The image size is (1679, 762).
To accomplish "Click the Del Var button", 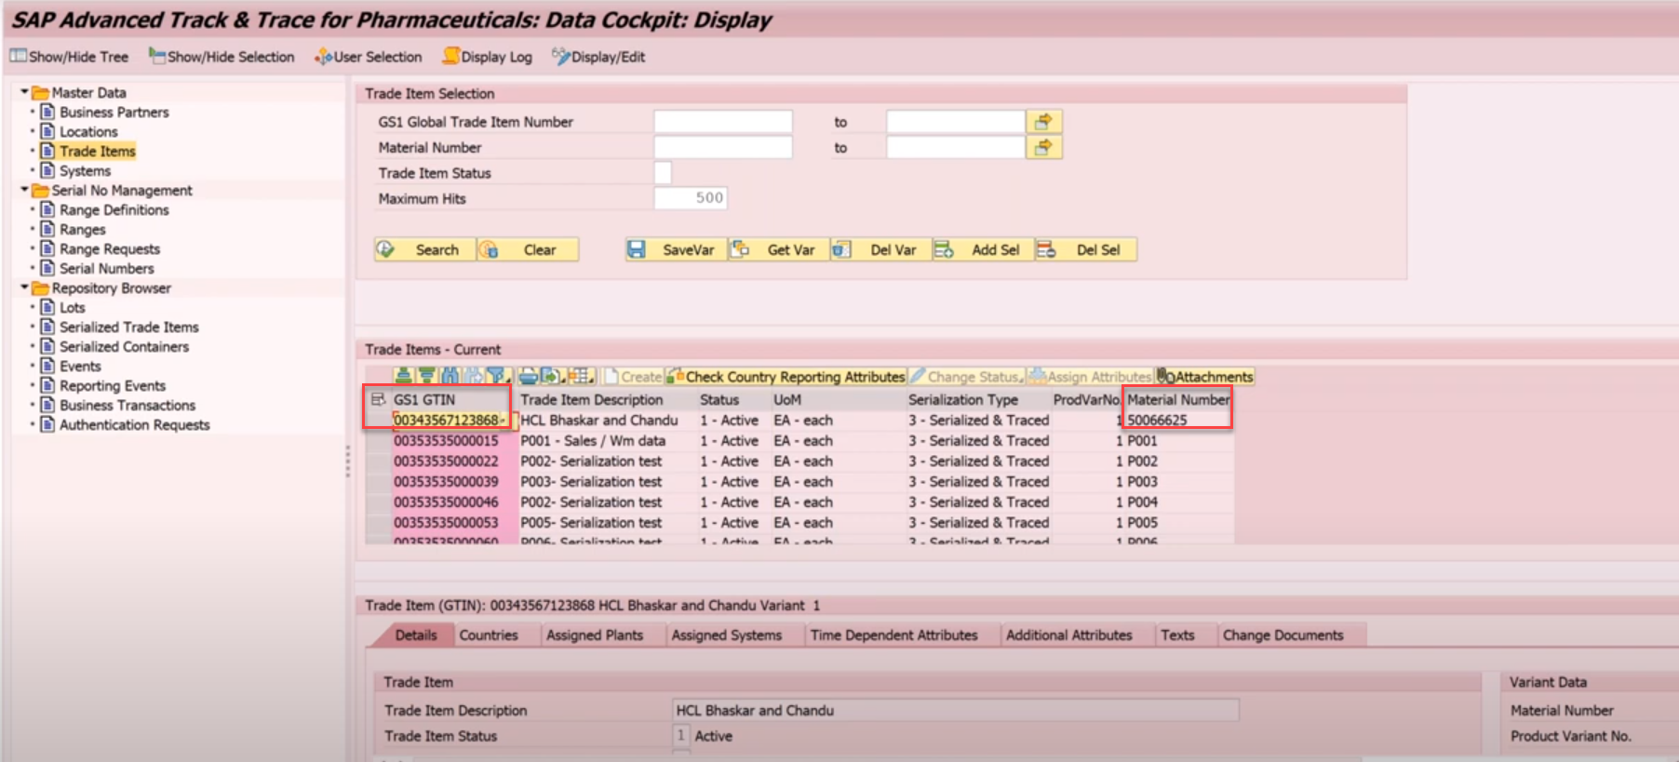I will (881, 249).
